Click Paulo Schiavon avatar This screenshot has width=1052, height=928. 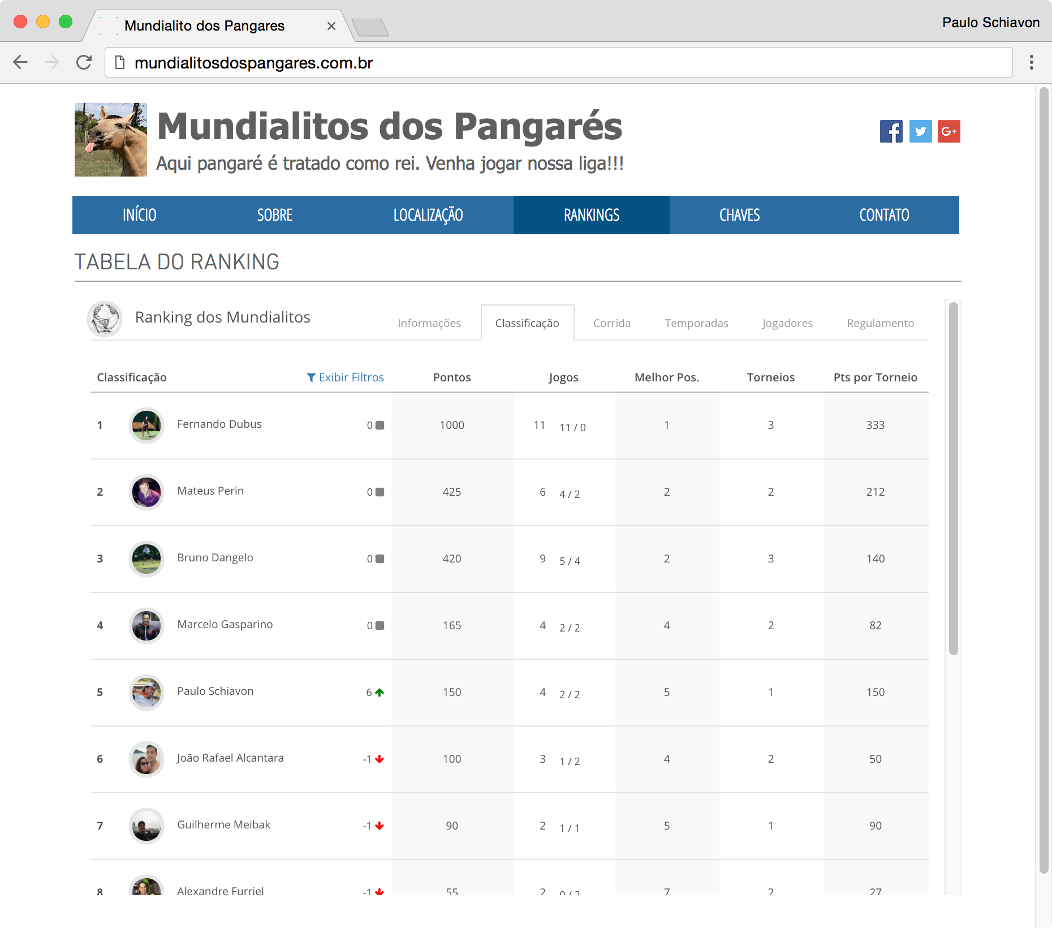[146, 693]
